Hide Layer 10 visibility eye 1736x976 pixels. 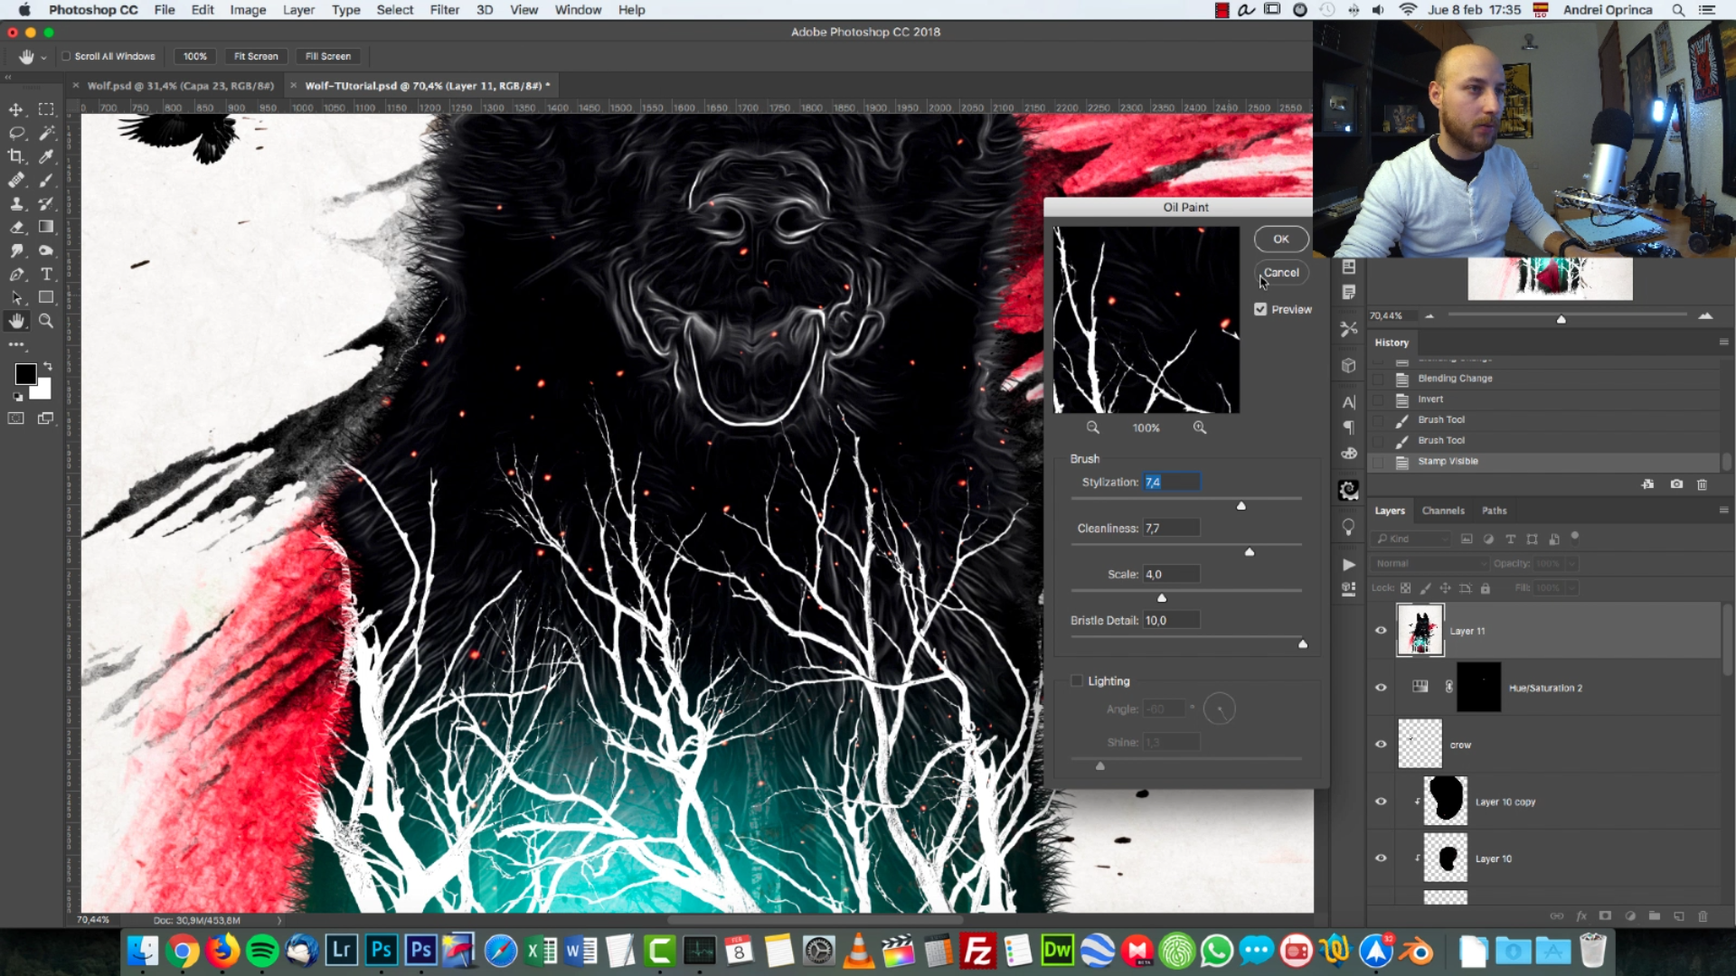tap(1381, 859)
